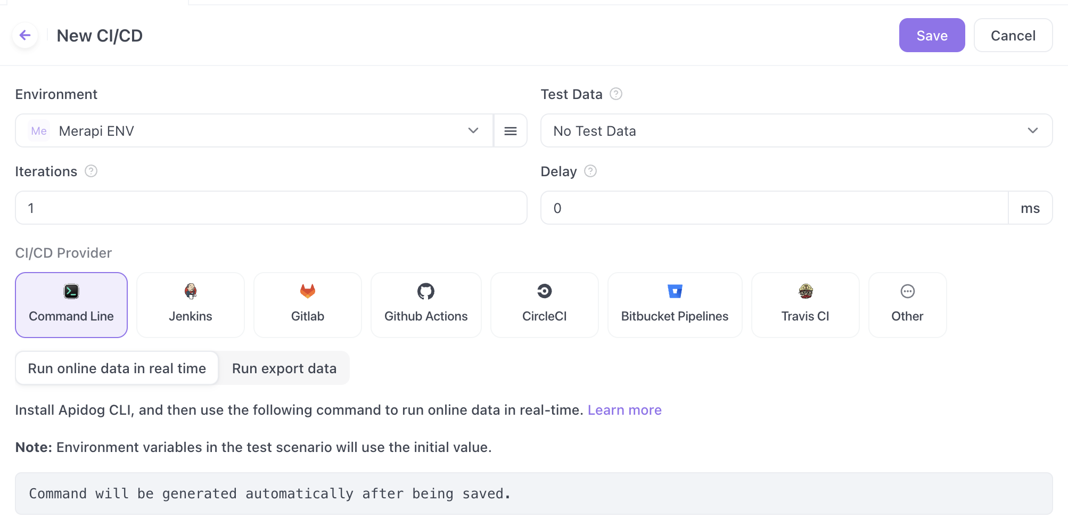Choose the Bitbucket Pipelines provider

click(x=674, y=305)
